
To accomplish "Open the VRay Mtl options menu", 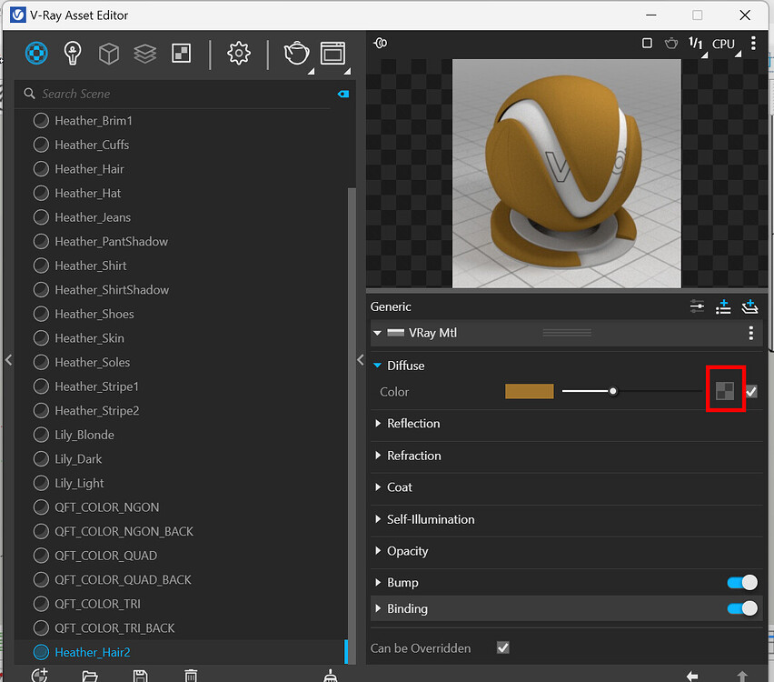I will click(751, 333).
